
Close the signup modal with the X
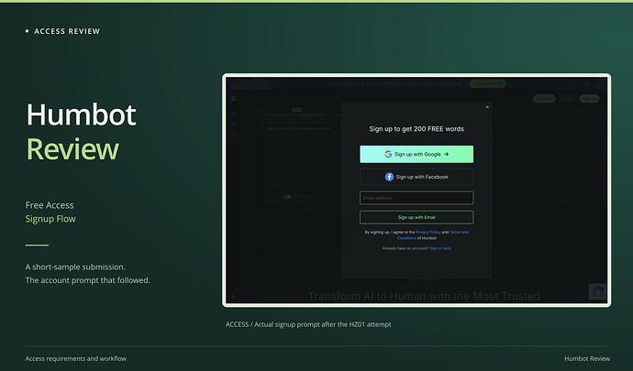click(487, 107)
